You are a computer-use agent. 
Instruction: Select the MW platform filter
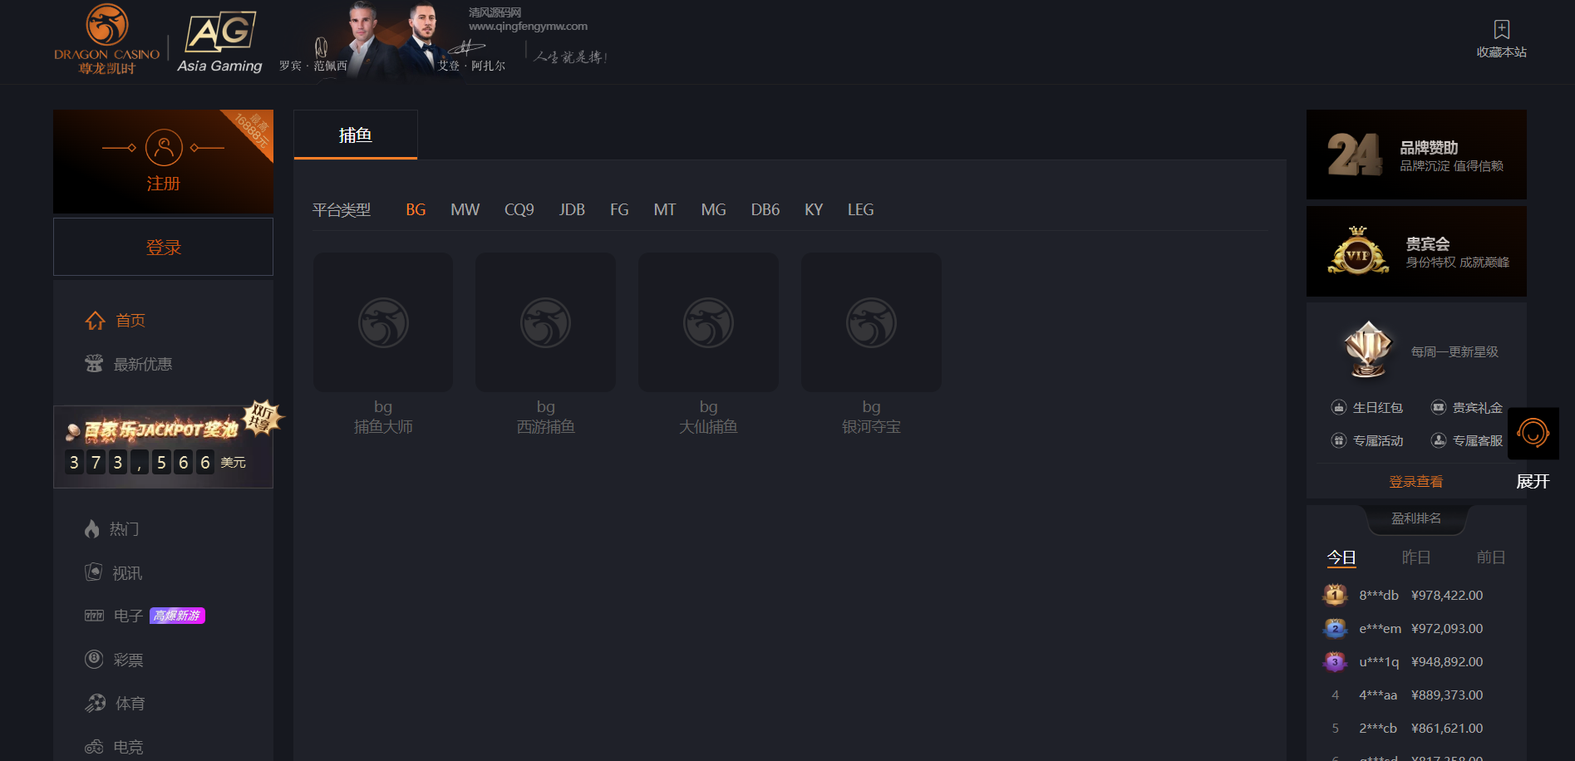[x=465, y=210]
